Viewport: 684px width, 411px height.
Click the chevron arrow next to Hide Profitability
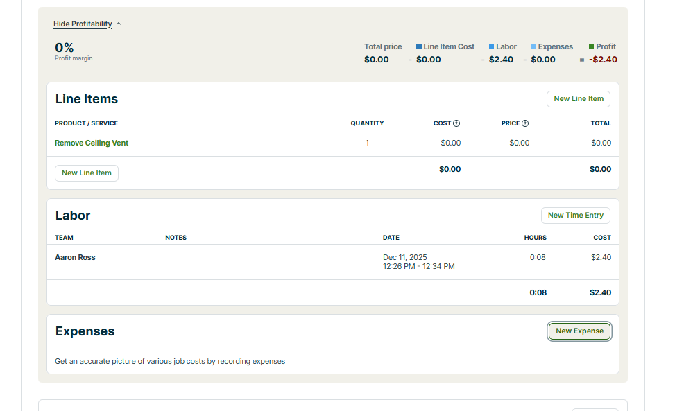(119, 24)
